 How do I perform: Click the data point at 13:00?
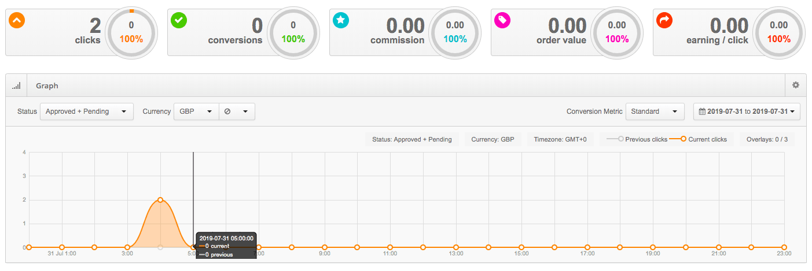pyautogui.click(x=455, y=247)
